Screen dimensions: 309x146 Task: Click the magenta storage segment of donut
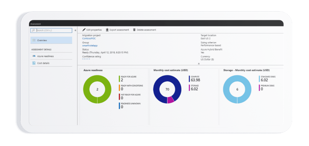pos(170,100)
